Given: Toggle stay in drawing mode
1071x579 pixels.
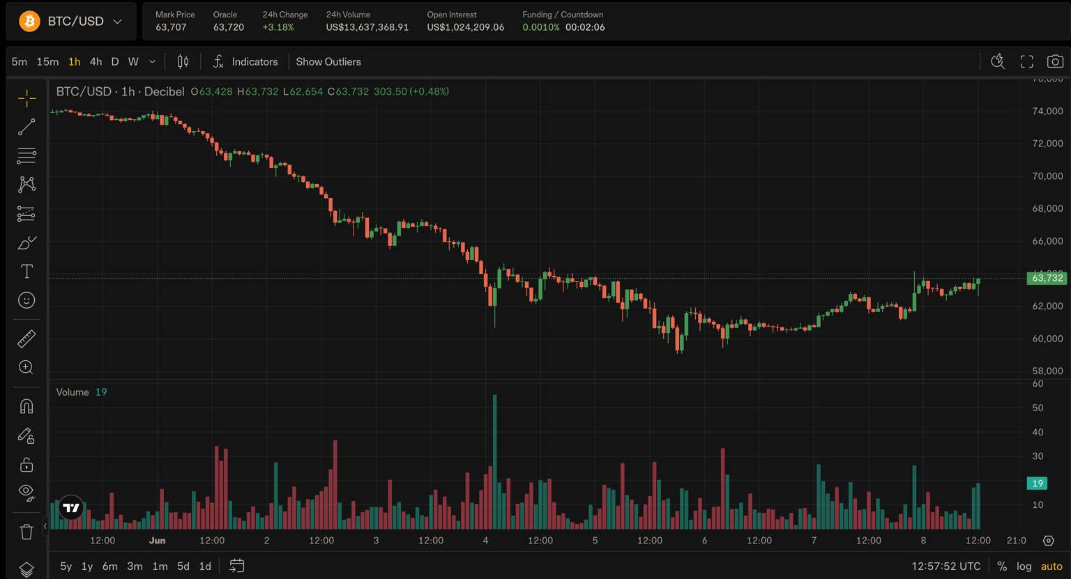Looking at the screenshot, I should click(x=26, y=435).
